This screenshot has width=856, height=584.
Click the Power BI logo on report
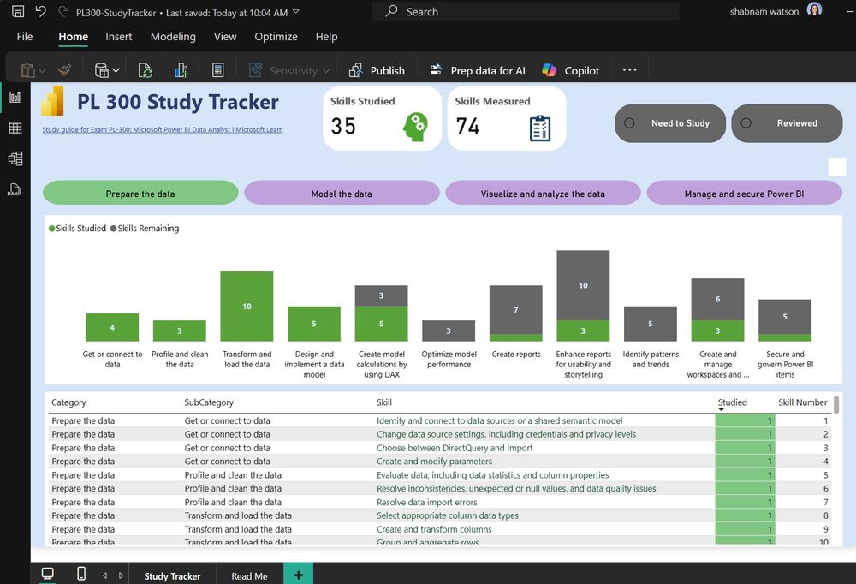[52, 102]
